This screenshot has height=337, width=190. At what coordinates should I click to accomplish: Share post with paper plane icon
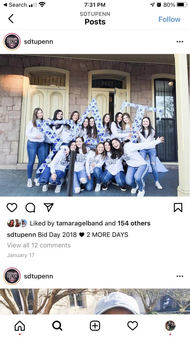point(48,208)
